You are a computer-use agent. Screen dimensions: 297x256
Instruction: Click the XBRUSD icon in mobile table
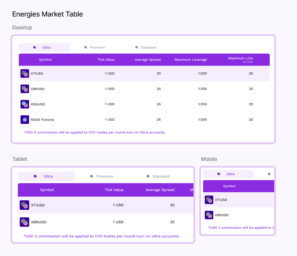click(x=209, y=215)
